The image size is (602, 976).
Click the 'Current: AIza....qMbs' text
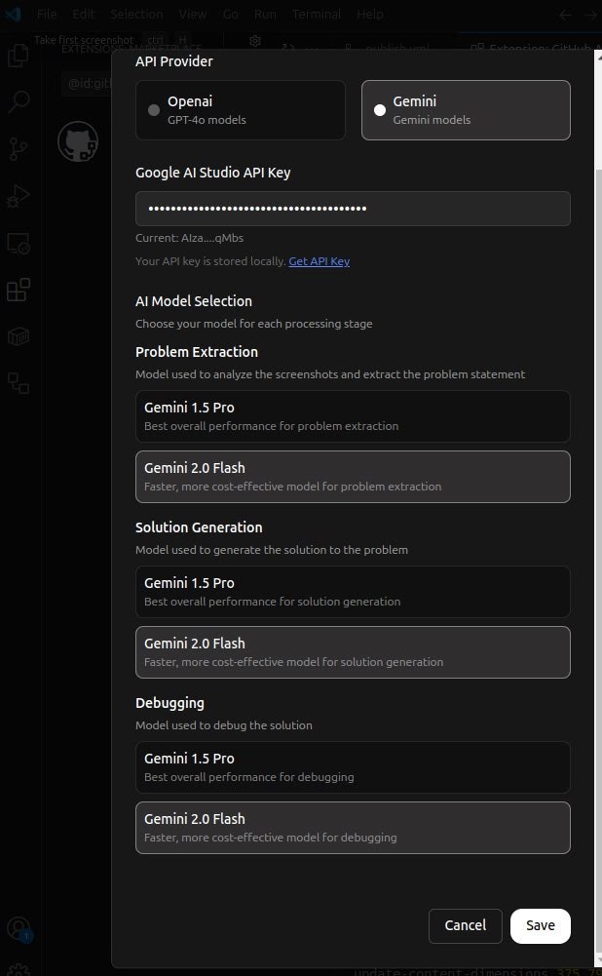[x=190, y=238]
